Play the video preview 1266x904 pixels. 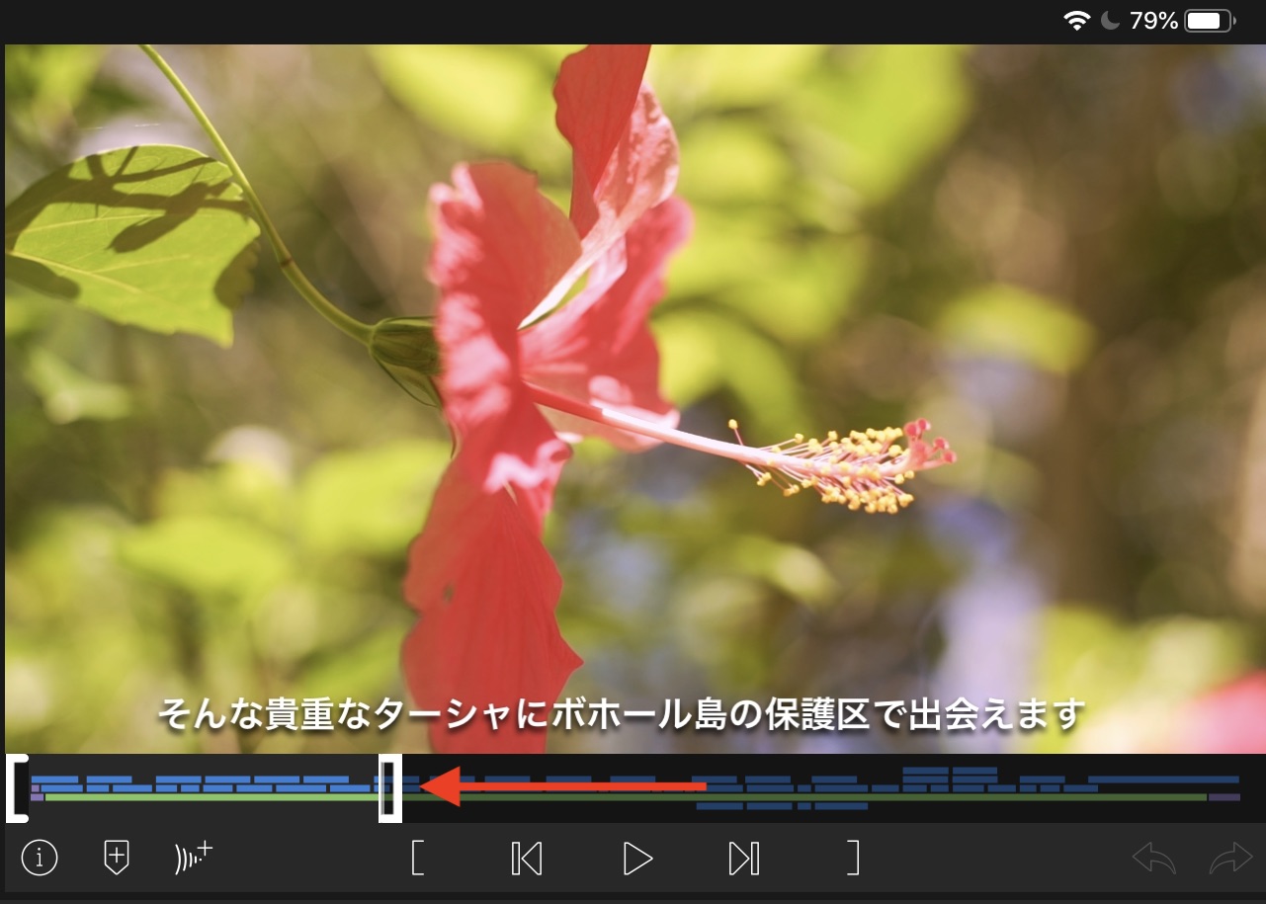pyautogui.click(x=637, y=859)
